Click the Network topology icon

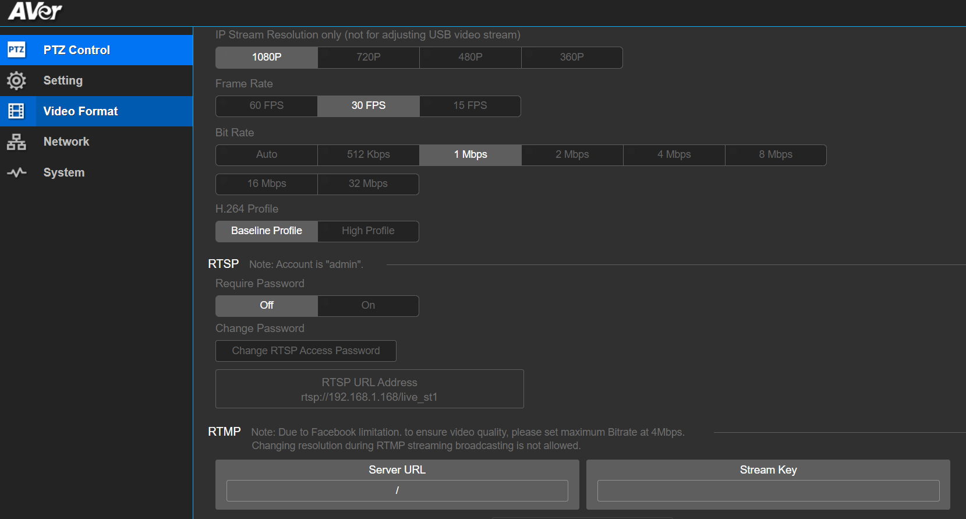tap(16, 142)
